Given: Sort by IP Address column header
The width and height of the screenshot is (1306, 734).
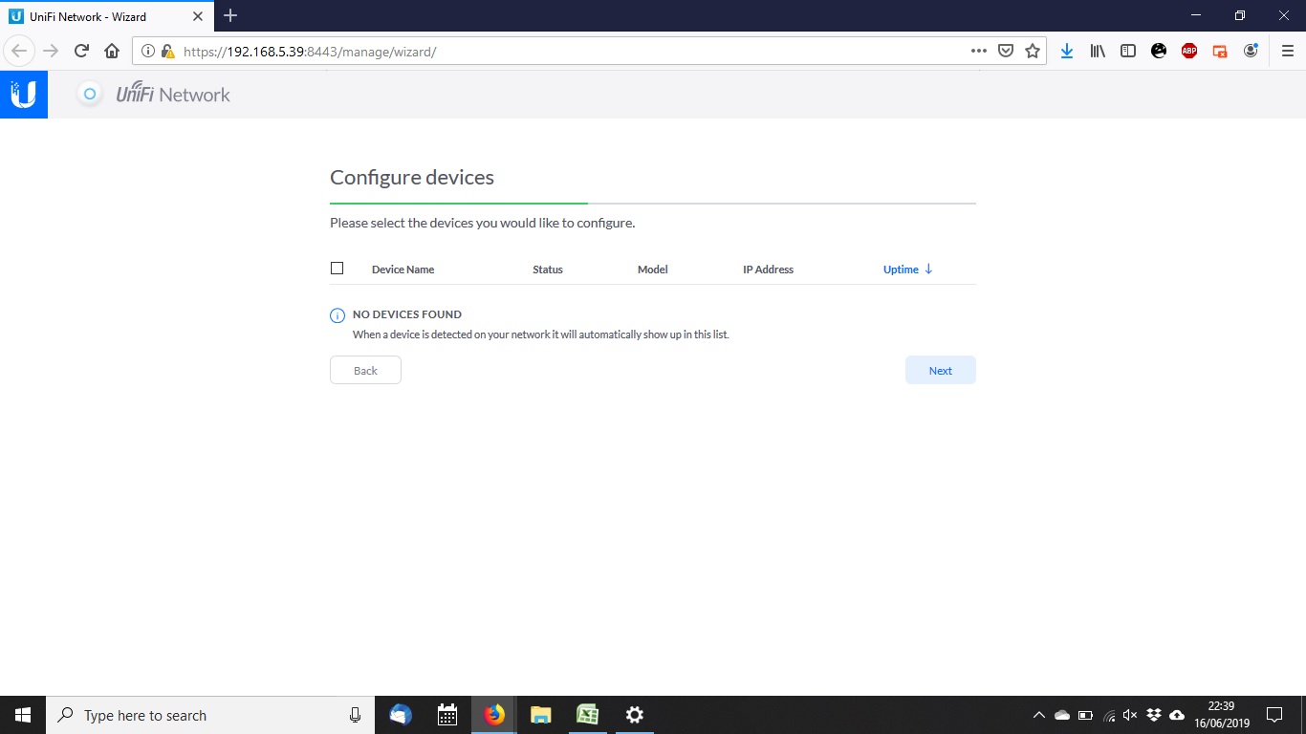Looking at the screenshot, I should point(768,270).
